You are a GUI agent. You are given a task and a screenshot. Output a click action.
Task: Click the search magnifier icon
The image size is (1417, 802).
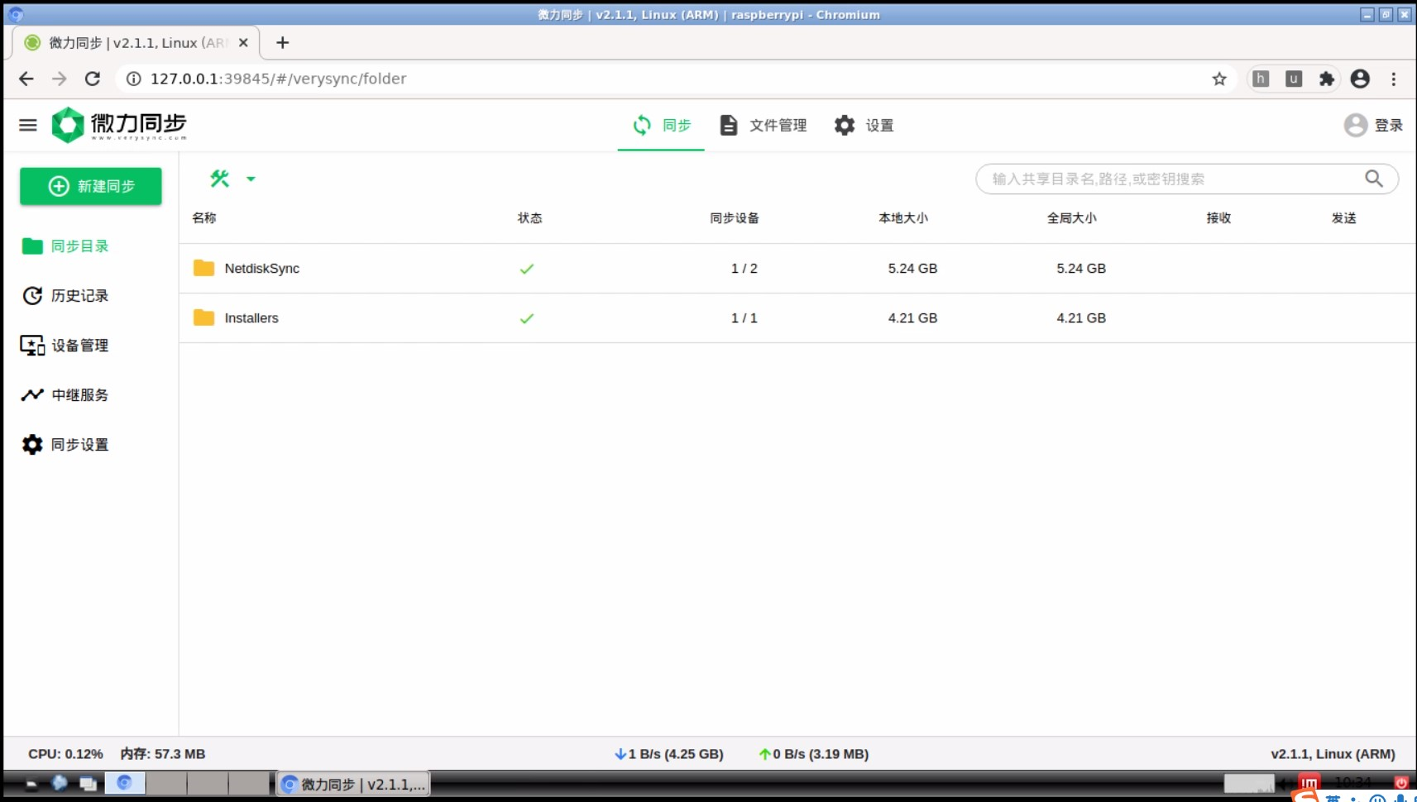(x=1374, y=179)
